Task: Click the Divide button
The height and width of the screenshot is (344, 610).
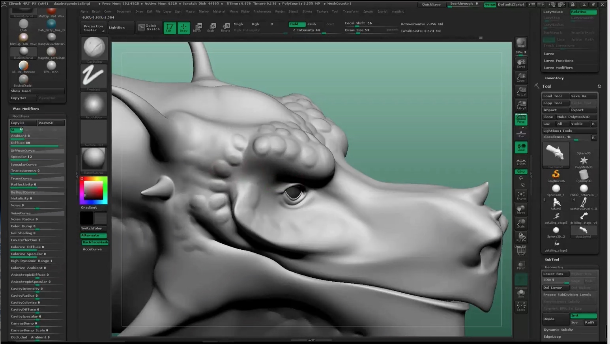Action: 556,319
